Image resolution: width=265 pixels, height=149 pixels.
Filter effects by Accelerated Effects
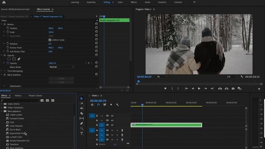pos(42,101)
